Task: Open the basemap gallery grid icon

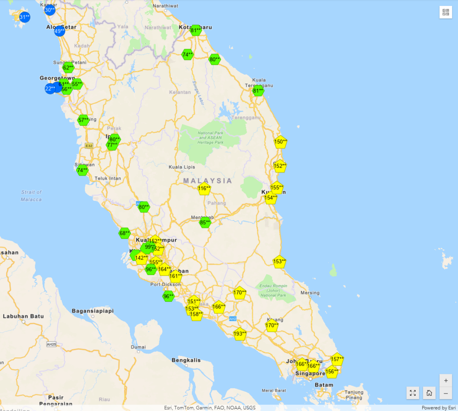Action: coord(446,12)
